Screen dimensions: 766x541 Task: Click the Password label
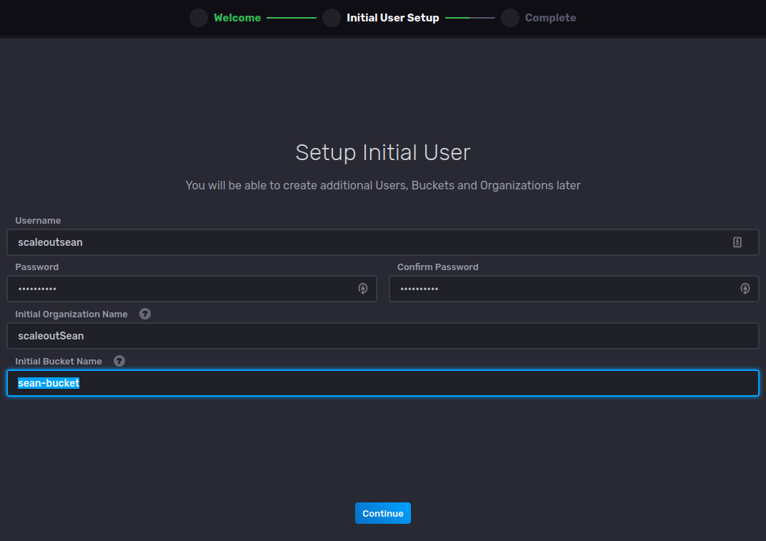point(36,267)
